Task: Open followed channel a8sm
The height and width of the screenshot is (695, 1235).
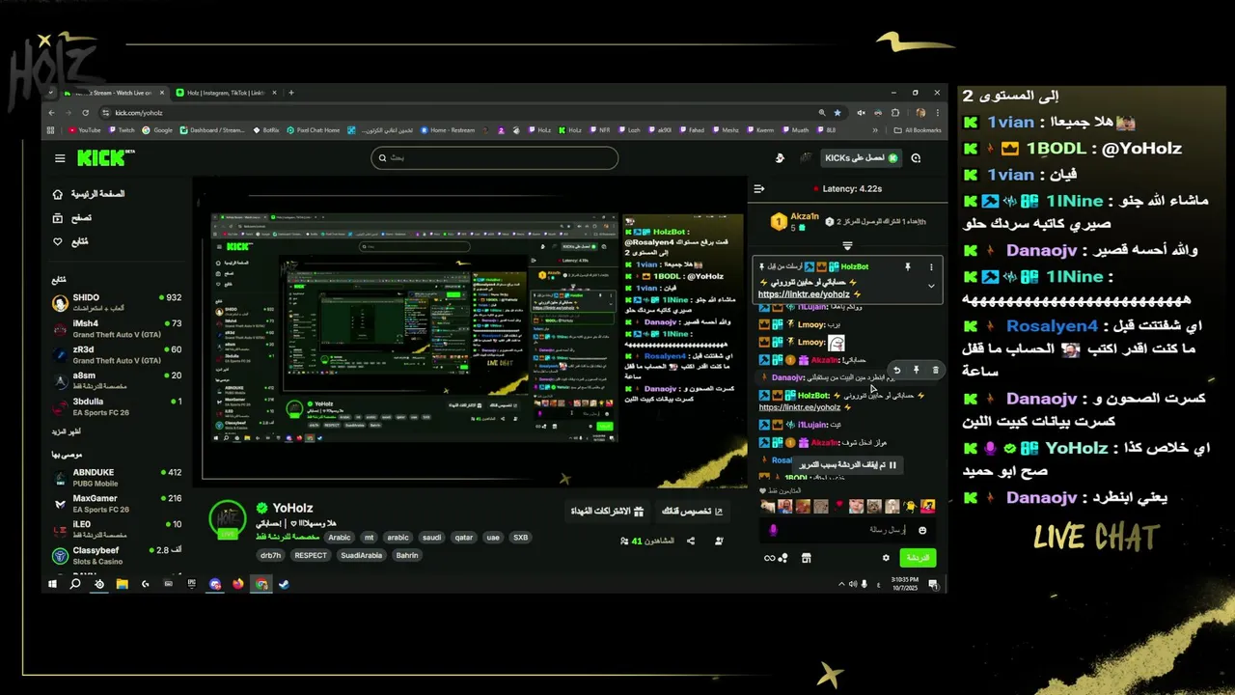Action: pyautogui.click(x=117, y=381)
